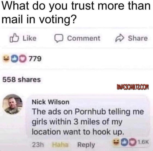Click Nick Wilson's profile picture
Screen dimensions: 153x151
pos(13,104)
